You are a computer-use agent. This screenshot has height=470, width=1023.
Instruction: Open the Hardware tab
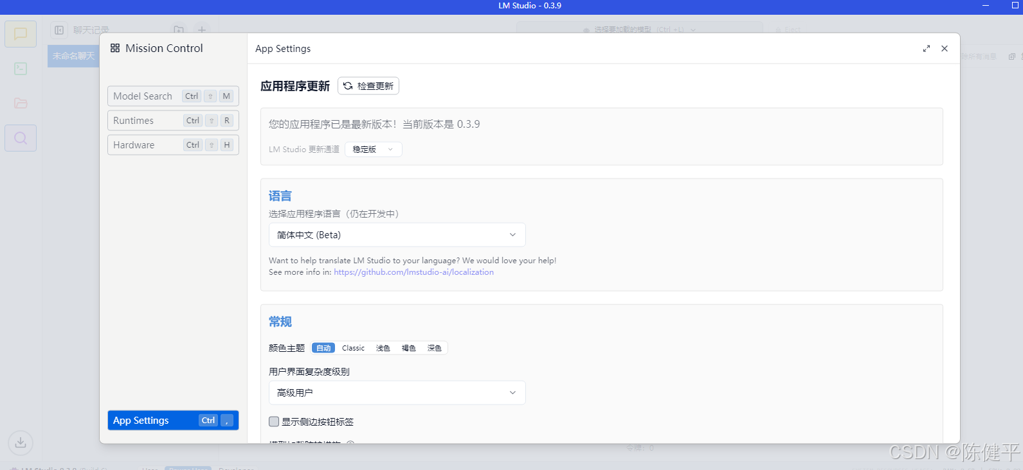pyautogui.click(x=173, y=145)
